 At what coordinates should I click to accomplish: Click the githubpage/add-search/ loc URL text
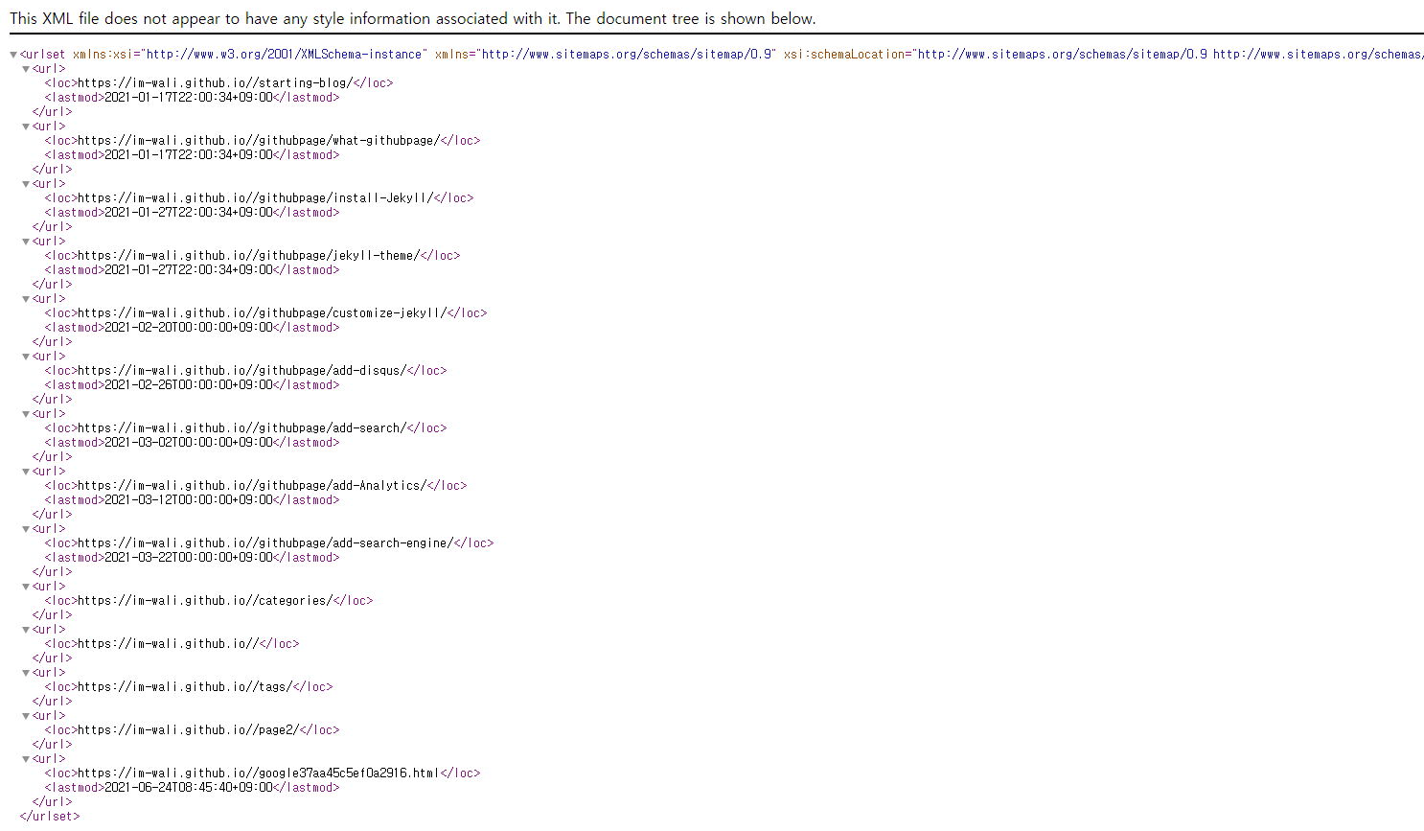coord(241,428)
